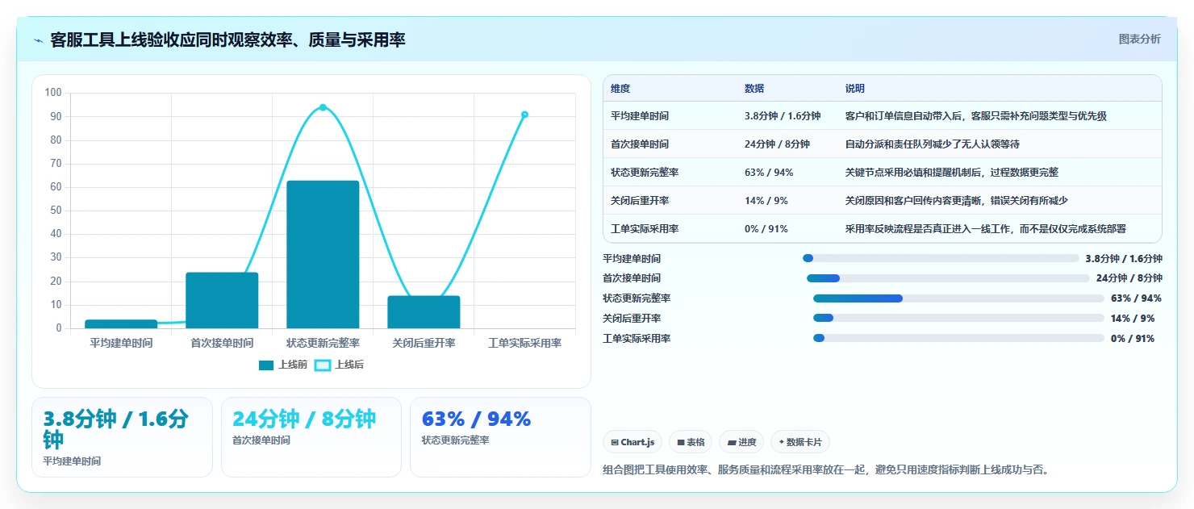This screenshot has width=1194, height=509.
Task: Click the 说明 column header
Action: [855, 89]
